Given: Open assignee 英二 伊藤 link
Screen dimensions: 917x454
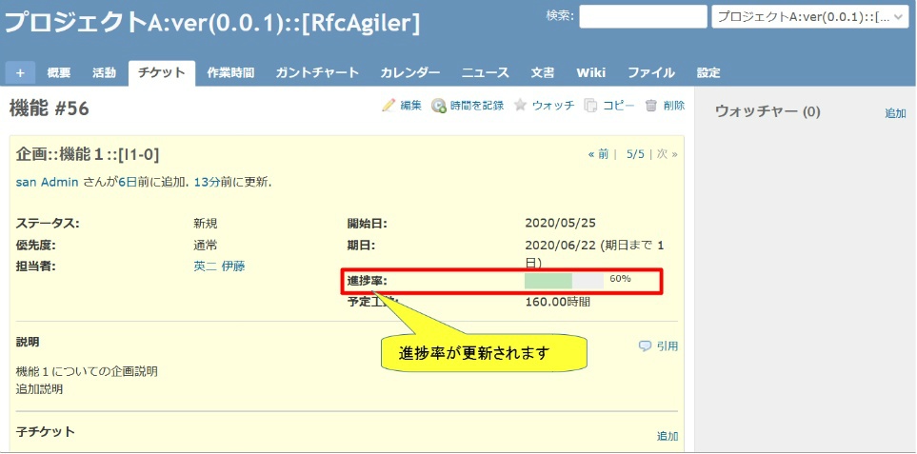Looking at the screenshot, I should click(219, 266).
